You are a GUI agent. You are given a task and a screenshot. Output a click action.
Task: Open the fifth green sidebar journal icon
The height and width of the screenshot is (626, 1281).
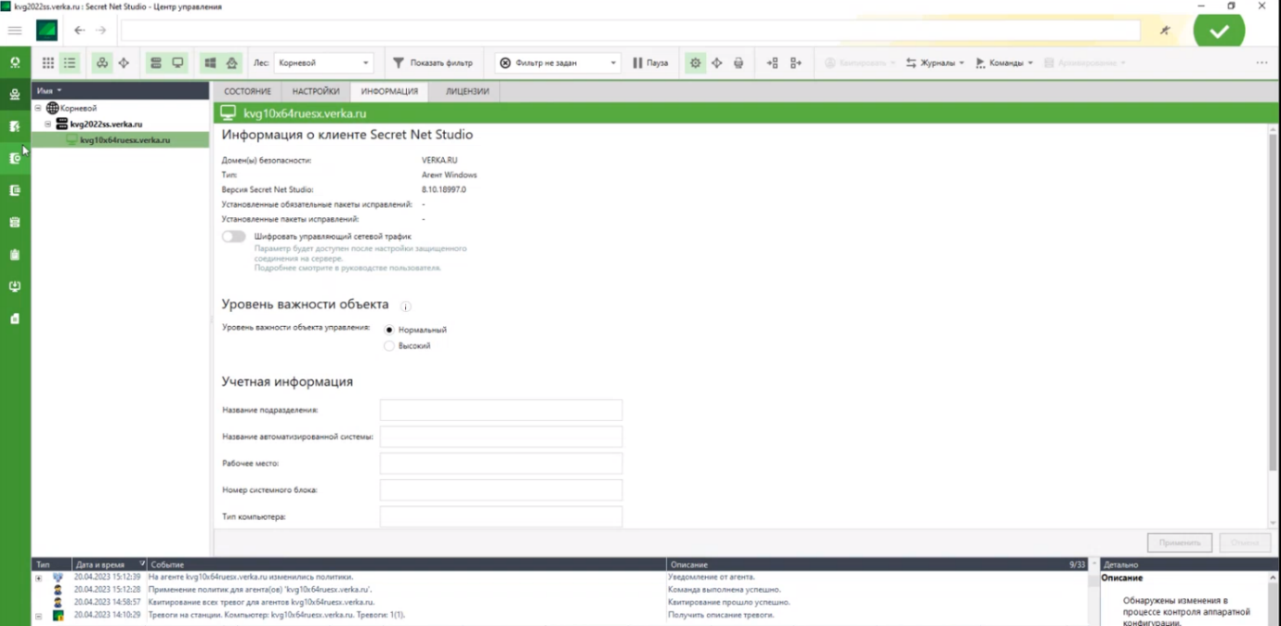15,190
